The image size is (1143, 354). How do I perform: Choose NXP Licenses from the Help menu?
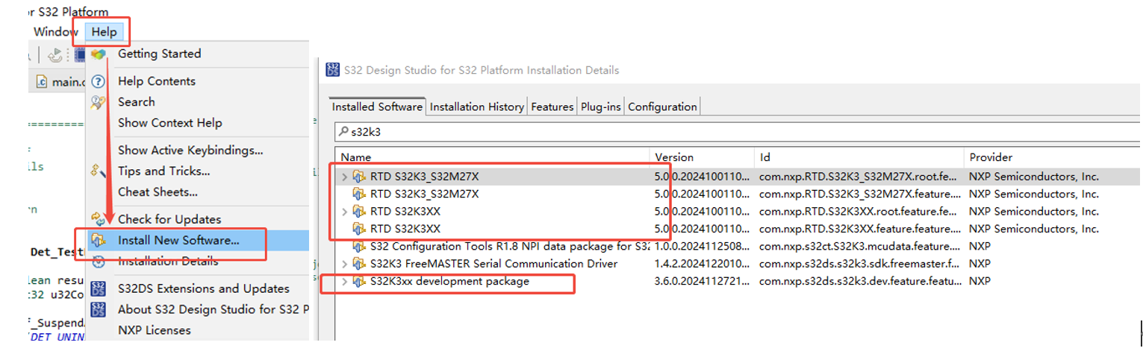pyautogui.click(x=154, y=330)
